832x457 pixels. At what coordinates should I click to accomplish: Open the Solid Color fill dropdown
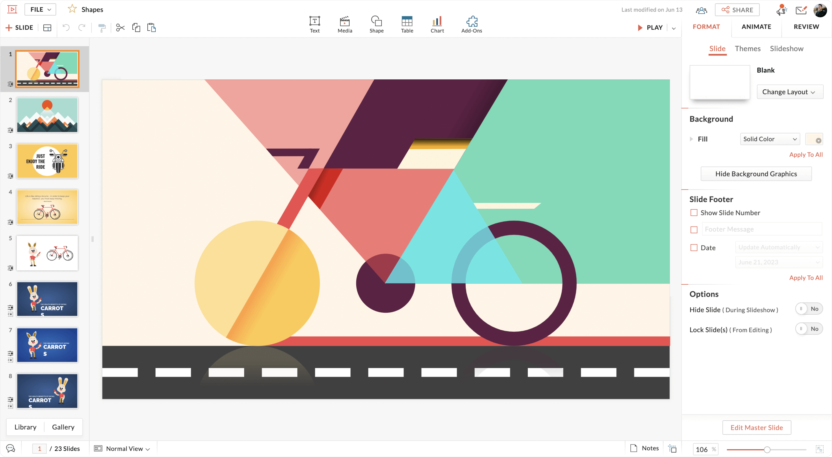pos(770,139)
